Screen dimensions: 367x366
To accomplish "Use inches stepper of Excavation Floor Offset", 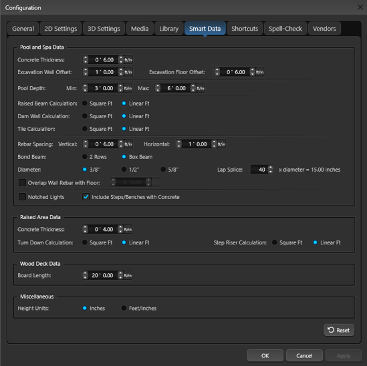I will [252, 72].
